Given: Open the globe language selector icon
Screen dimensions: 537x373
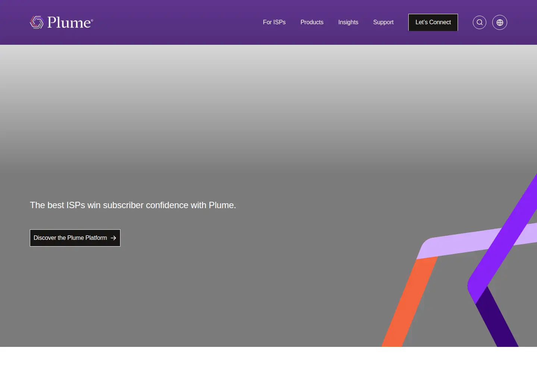Looking at the screenshot, I should 500,22.
